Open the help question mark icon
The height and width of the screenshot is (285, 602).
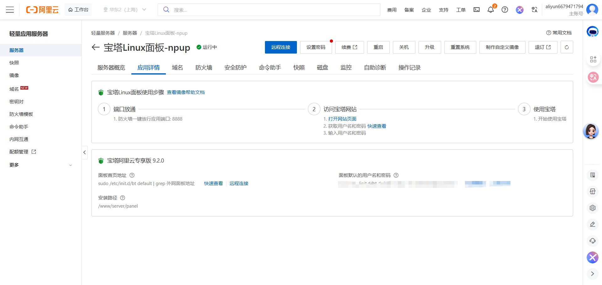point(505,10)
